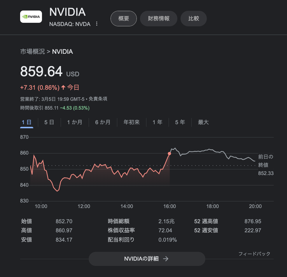Show the 6 か月 chart range
This screenshot has width=287, height=277.
pyautogui.click(x=103, y=122)
